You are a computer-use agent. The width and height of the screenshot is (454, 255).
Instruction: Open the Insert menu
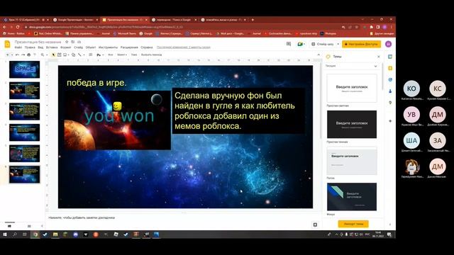(x=52, y=47)
